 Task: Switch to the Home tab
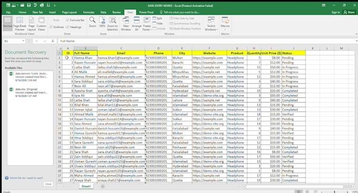click(x=22, y=12)
